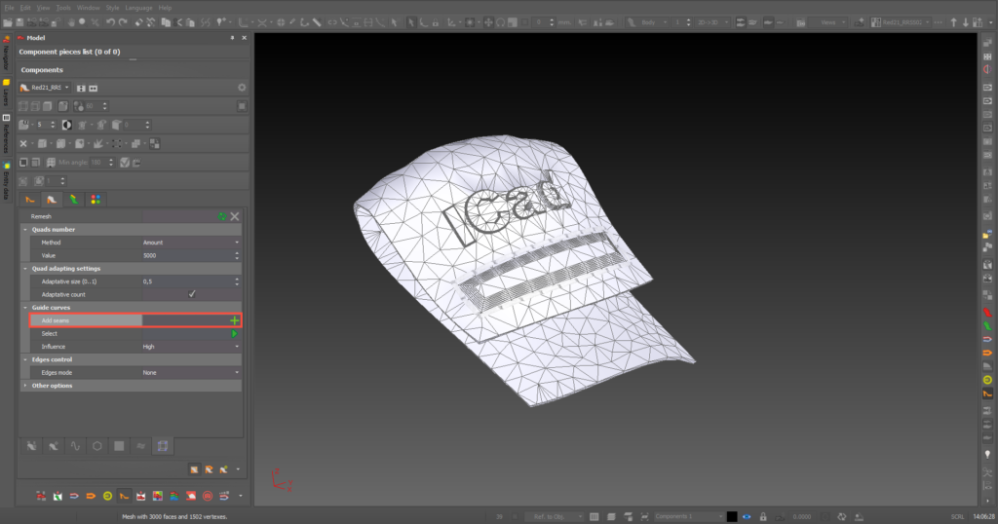Close the Remesh panel with the X icon
998x524 pixels.
[x=234, y=216]
